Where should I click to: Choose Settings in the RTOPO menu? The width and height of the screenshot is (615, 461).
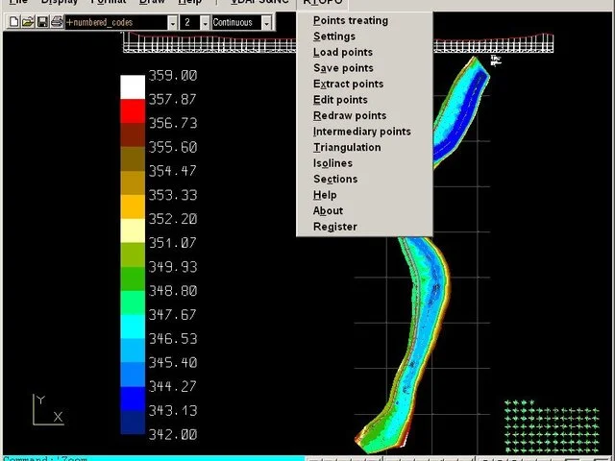pos(334,36)
